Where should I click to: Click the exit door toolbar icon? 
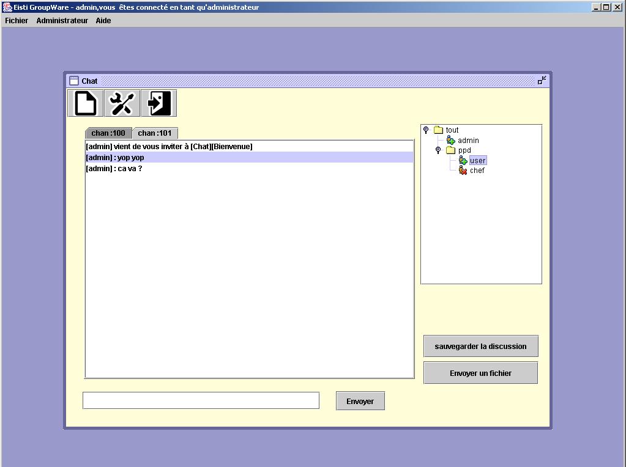coord(159,103)
